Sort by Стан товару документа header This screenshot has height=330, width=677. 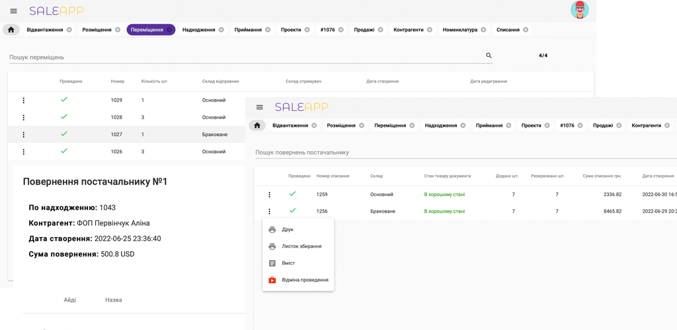pyautogui.click(x=448, y=176)
